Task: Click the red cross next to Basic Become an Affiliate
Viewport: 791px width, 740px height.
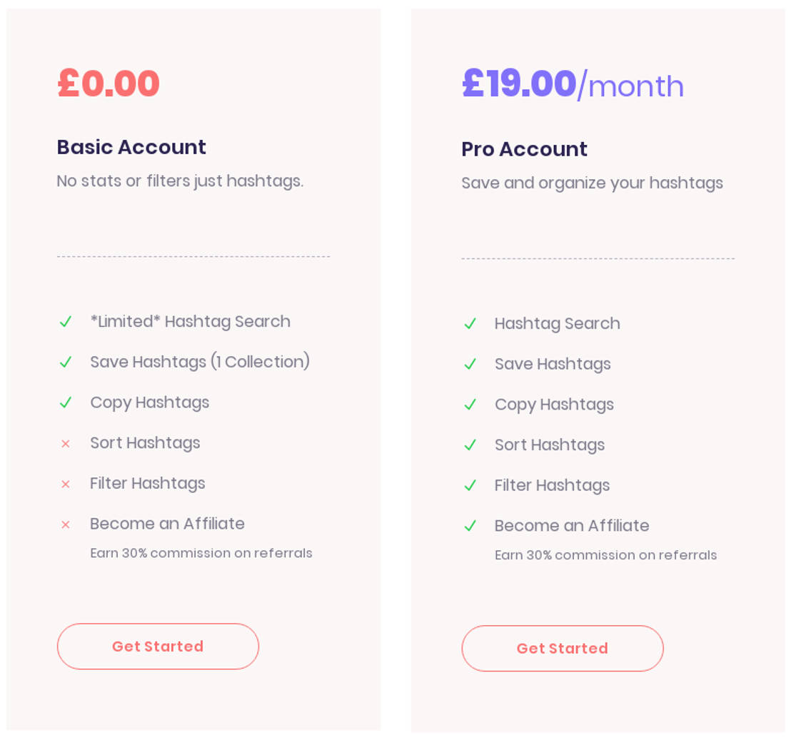Action: pyautogui.click(x=66, y=524)
